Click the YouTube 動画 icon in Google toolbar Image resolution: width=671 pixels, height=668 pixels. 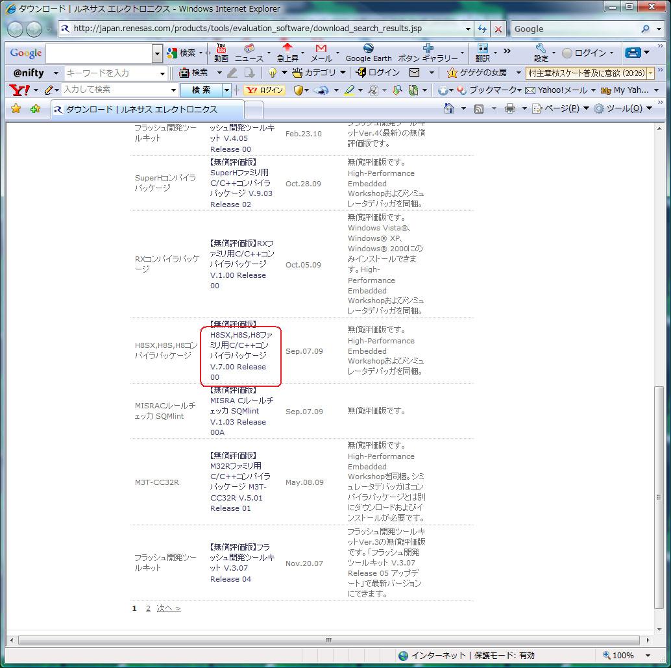(221, 52)
